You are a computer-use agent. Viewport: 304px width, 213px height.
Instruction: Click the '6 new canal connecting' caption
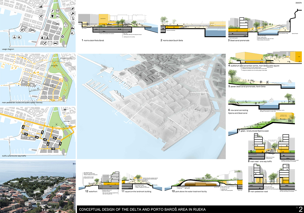pyautogui.click(x=238, y=110)
